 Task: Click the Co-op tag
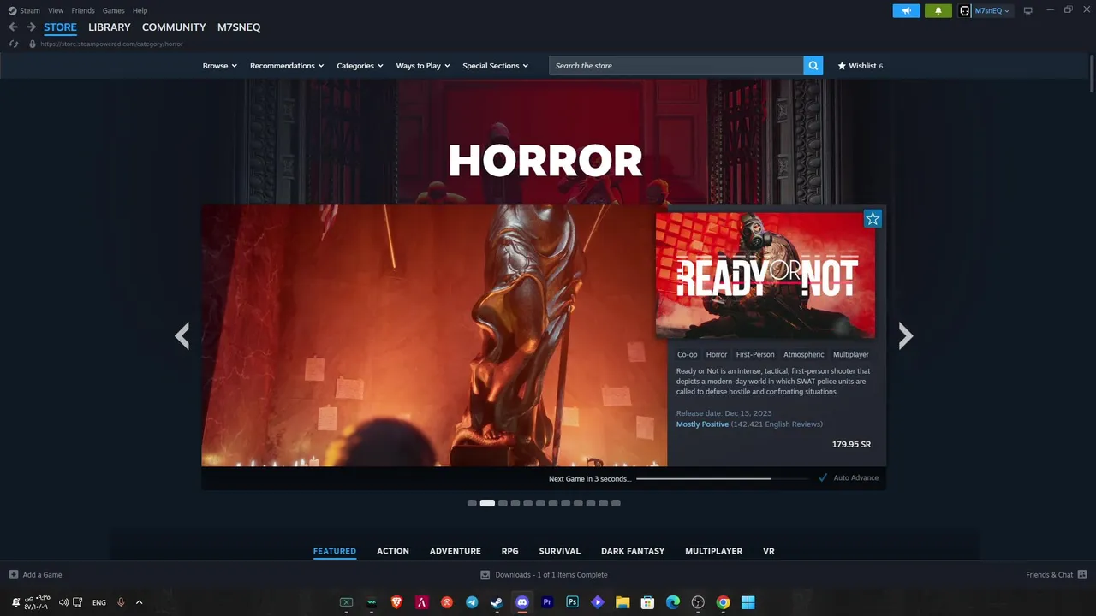click(688, 354)
